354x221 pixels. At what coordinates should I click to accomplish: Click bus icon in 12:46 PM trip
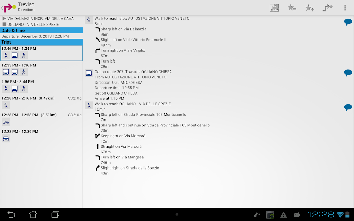15,56
